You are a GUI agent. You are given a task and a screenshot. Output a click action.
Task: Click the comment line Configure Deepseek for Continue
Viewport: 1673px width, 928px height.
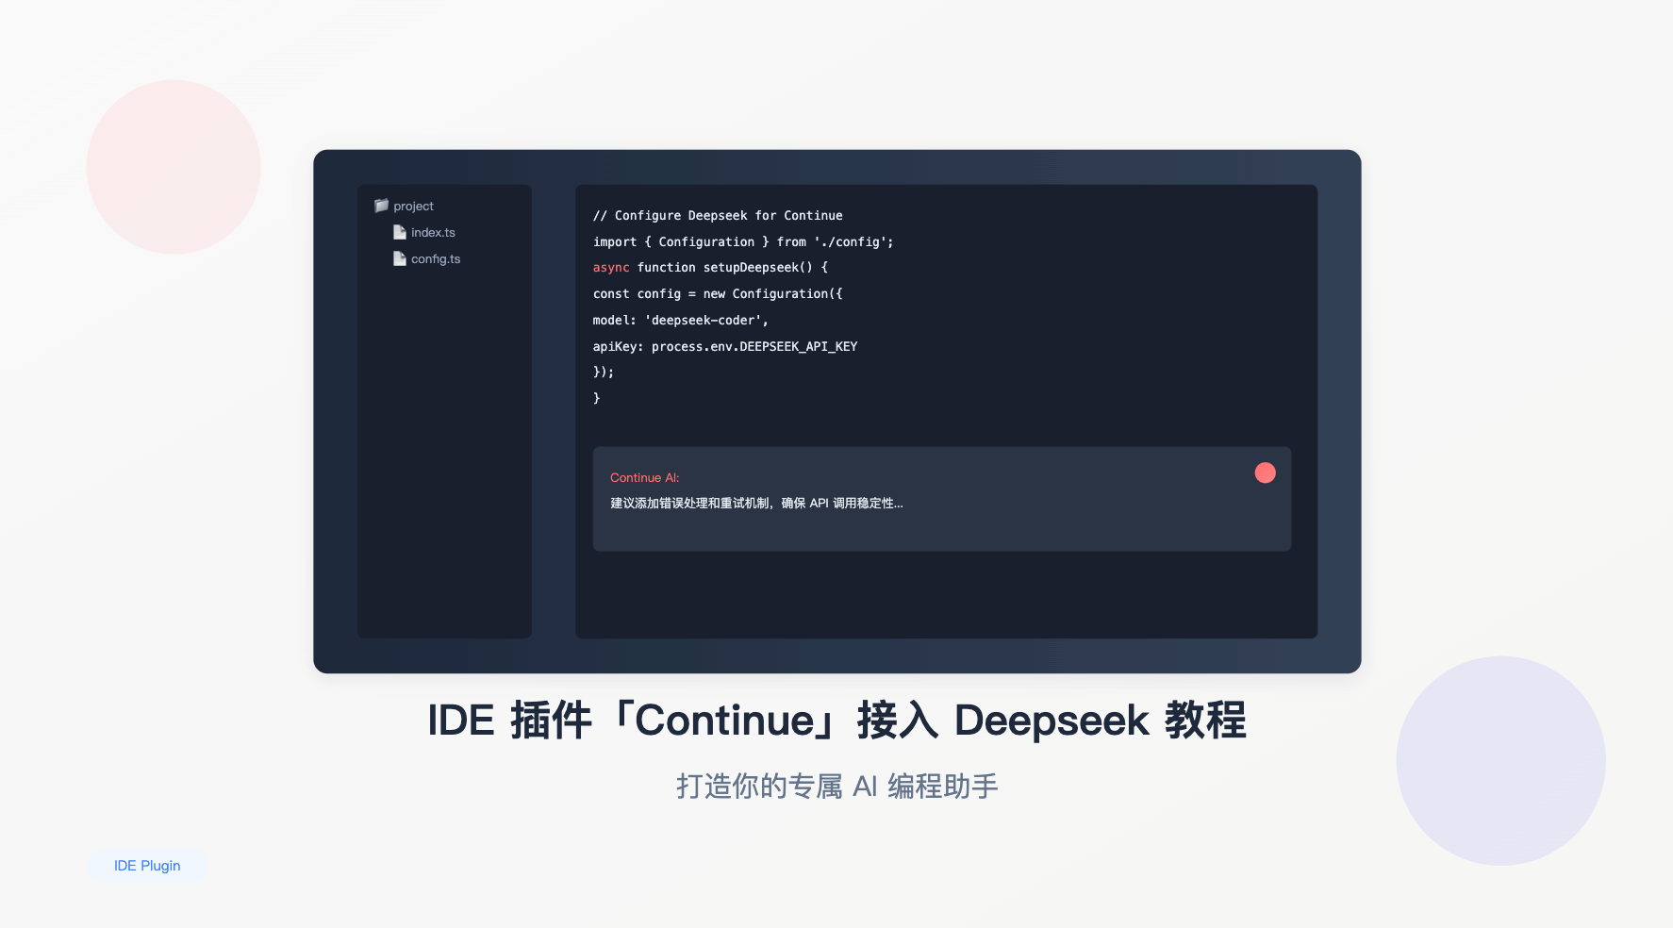pyautogui.click(x=718, y=216)
